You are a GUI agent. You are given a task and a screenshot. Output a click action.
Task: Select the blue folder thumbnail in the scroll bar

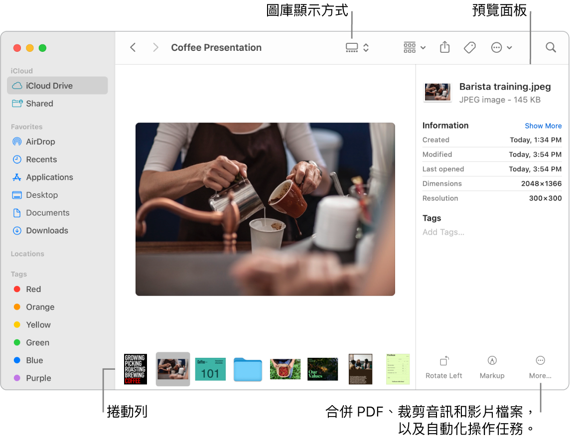click(248, 369)
